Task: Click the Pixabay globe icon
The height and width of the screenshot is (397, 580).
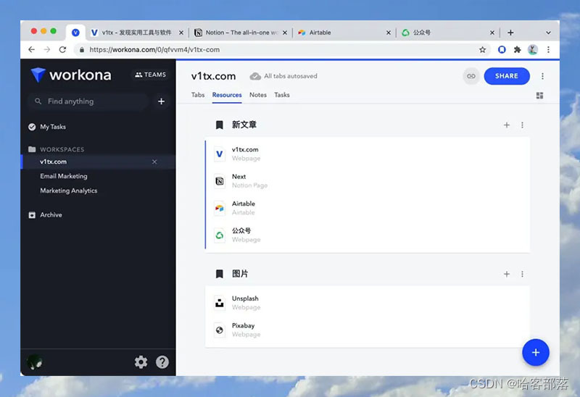Action: click(x=220, y=330)
